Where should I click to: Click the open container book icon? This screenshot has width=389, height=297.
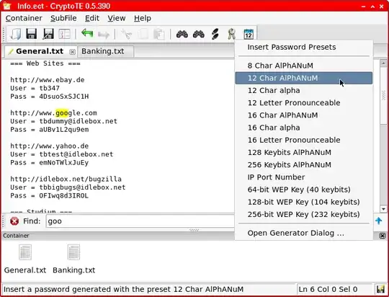(x=15, y=34)
